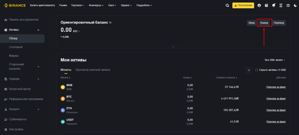299x135 pixels.
Task: Open the BTC currency dropdown
Action: pyautogui.click(x=77, y=31)
